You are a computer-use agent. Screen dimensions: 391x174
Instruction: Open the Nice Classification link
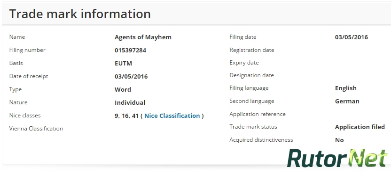click(172, 116)
